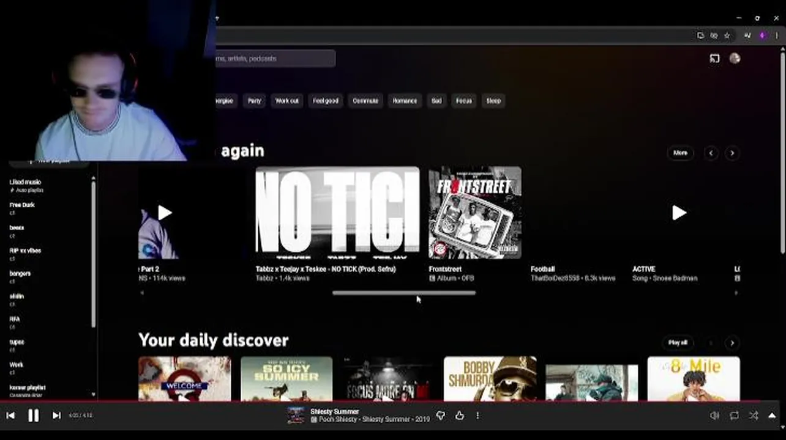Play the ACTIVE song by Snoee Badman
This screenshot has height=440, width=786.
coord(679,213)
